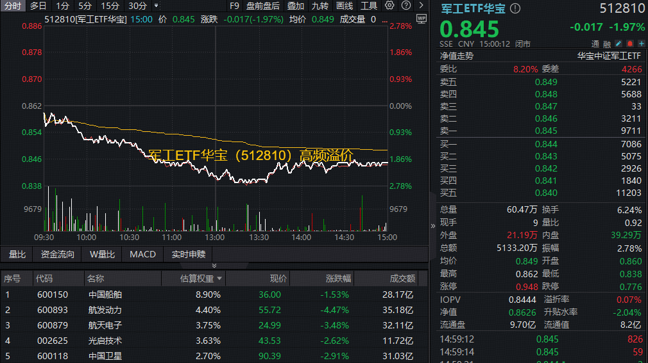
Task: Open the F9 deep info button
Action: (234, 6)
